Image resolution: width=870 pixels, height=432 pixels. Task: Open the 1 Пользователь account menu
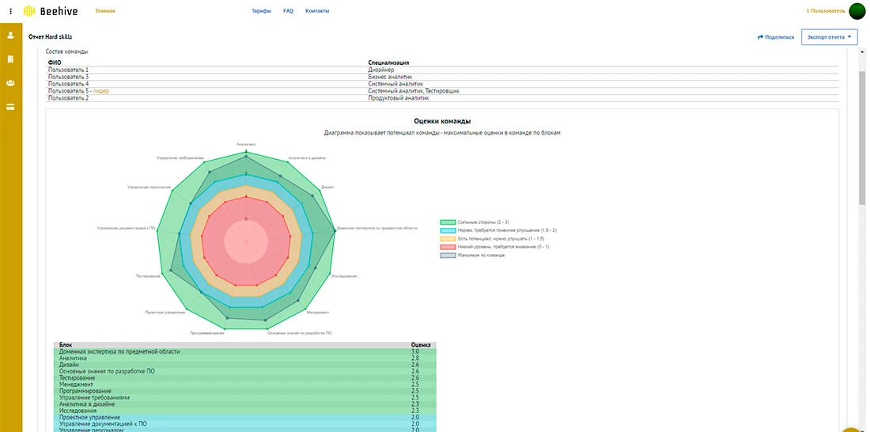[x=826, y=11]
